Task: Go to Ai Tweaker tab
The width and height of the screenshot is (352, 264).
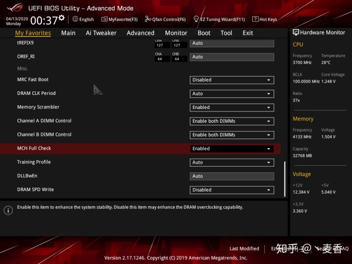Action: click(x=101, y=33)
